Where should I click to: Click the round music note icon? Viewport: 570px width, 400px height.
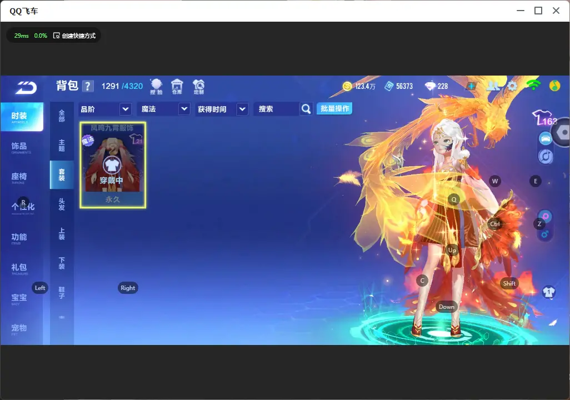[546, 156]
